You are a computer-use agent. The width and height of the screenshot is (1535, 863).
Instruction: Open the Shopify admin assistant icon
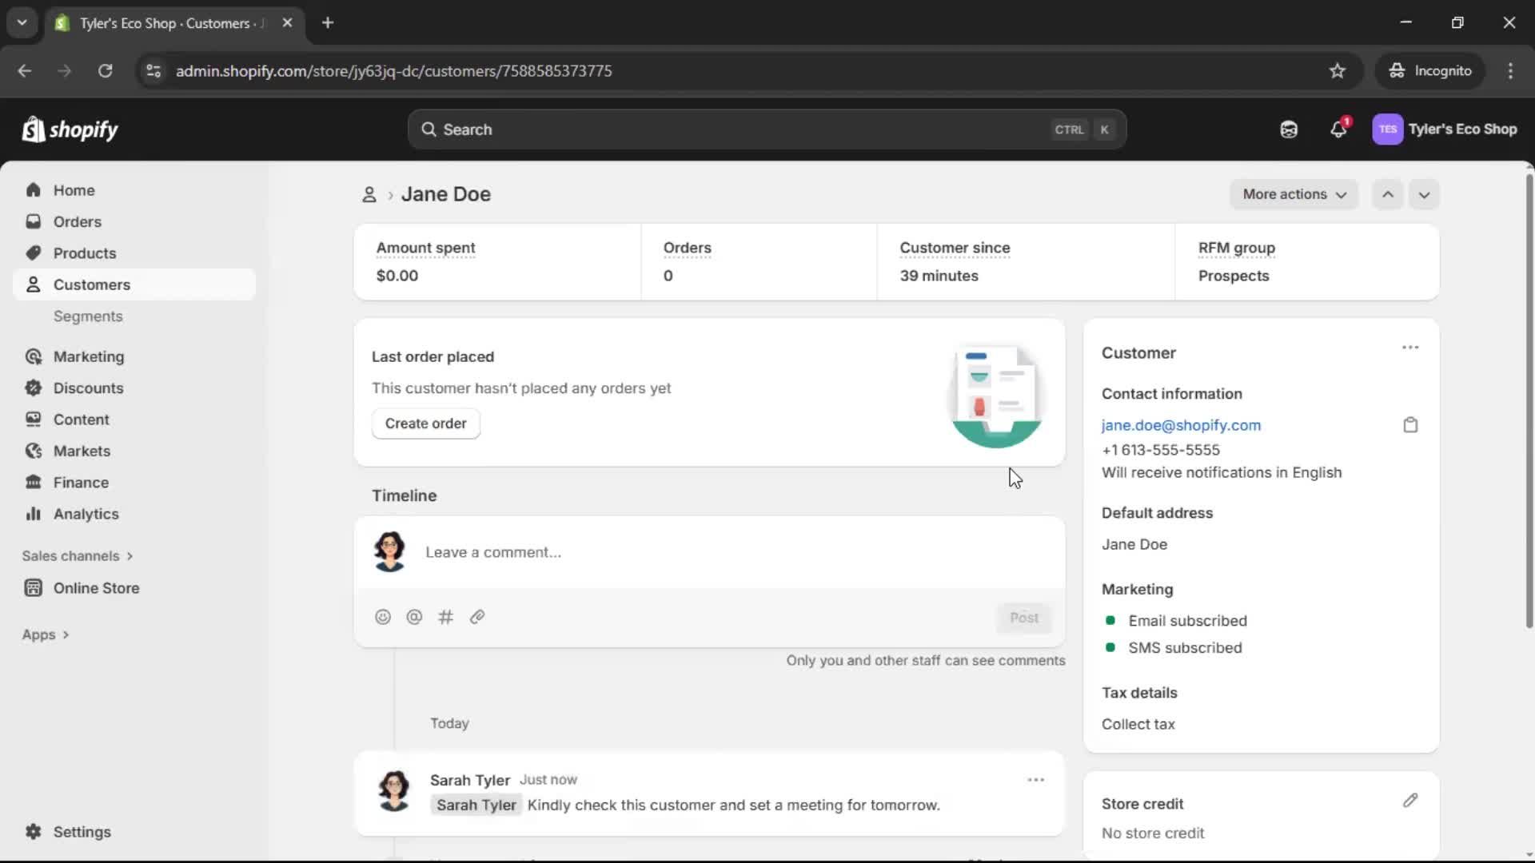coord(1289,129)
